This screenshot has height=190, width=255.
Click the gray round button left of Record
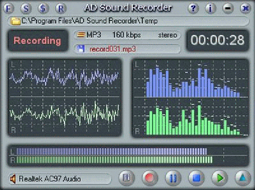coord(127,178)
